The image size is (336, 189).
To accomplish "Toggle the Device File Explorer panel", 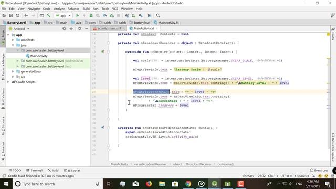I will 333,148.
